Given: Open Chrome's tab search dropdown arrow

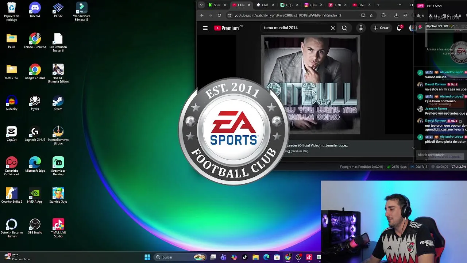Looking at the screenshot, I should click(201, 5).
